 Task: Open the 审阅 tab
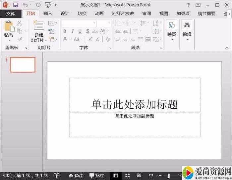pyautogui.click(x=146, y=14)
